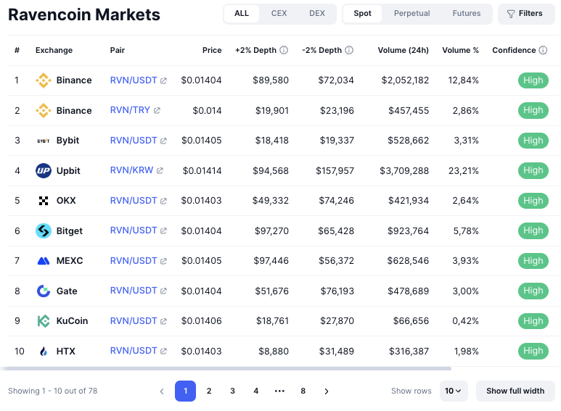Go to next page using arrow
Viewport: 561px width, 411px height.
coord(327,391)
